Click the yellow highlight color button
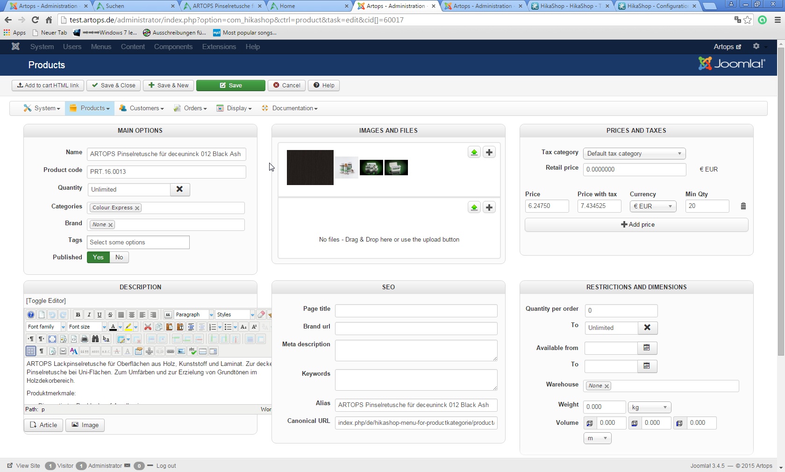This screenshot has width=785, height=472. [x=128, y=327]
